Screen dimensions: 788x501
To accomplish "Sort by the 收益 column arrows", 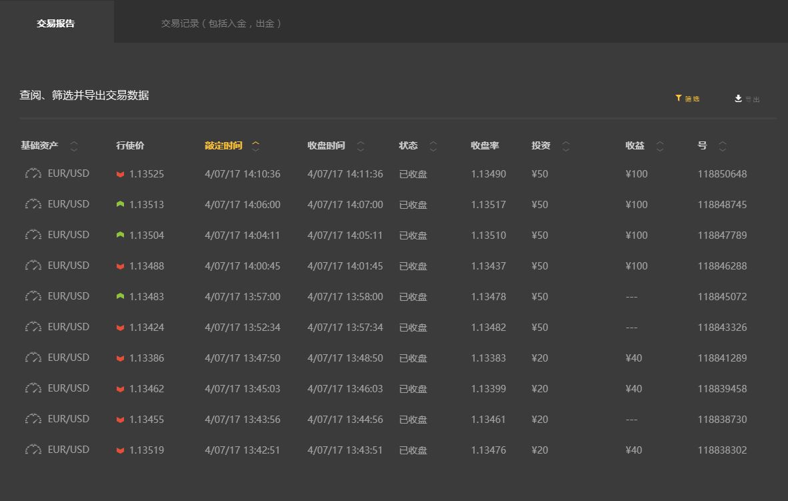I will click(x=660, y=146).
